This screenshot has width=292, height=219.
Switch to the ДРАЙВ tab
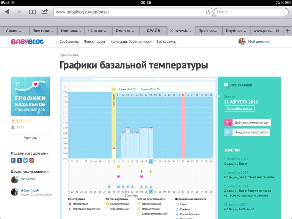pos(153,31)
